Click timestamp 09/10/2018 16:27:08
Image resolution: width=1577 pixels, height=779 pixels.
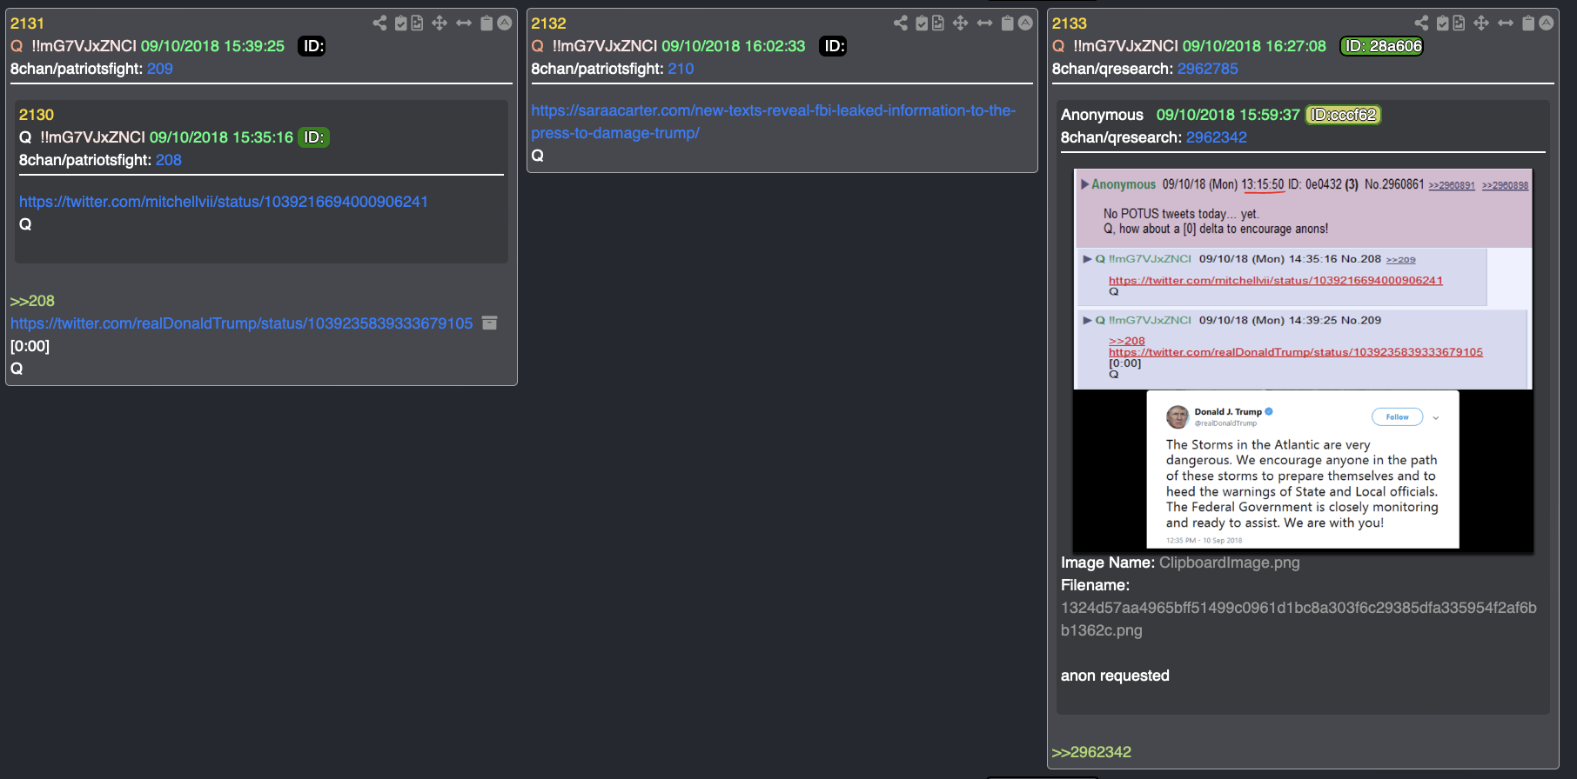1254,46
